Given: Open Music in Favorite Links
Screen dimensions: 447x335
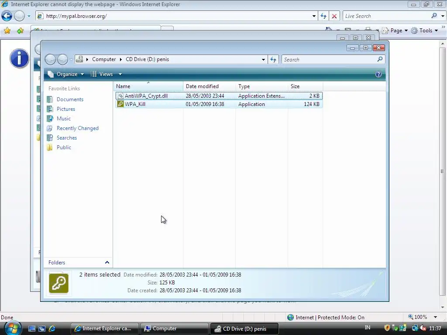Looking at the screenshot, I should click(x=63, y=119).
